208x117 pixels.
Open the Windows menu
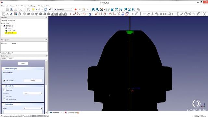click(41, 6)
